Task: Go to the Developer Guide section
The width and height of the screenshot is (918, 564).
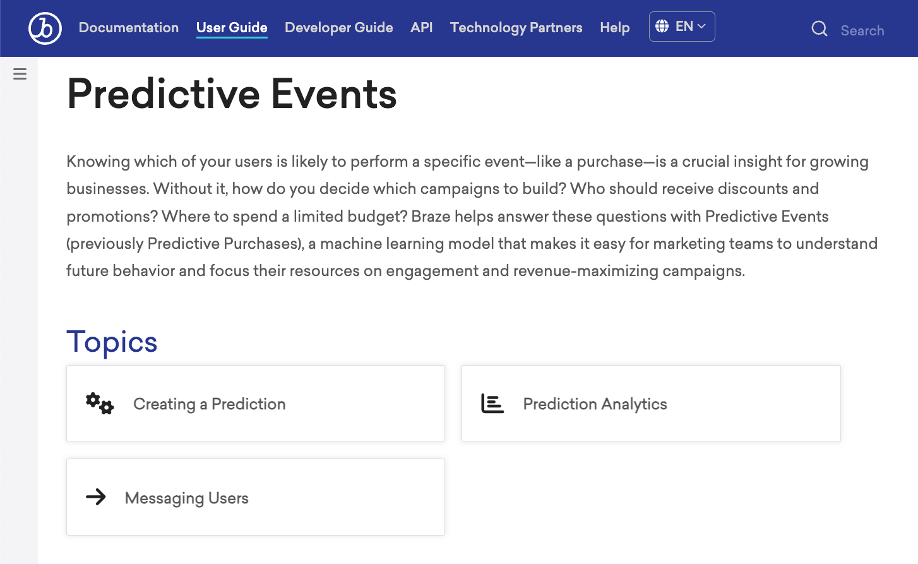Action: pos(339,28)
